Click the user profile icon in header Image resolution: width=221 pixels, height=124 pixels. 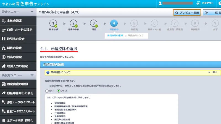click(x=160, y=3)
